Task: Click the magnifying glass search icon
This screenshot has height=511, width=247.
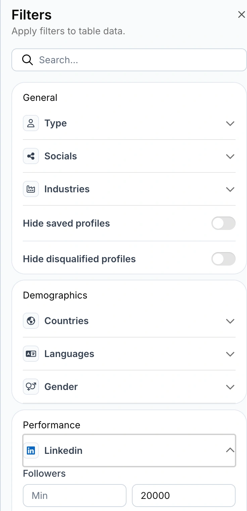Action: click(28, 60)
